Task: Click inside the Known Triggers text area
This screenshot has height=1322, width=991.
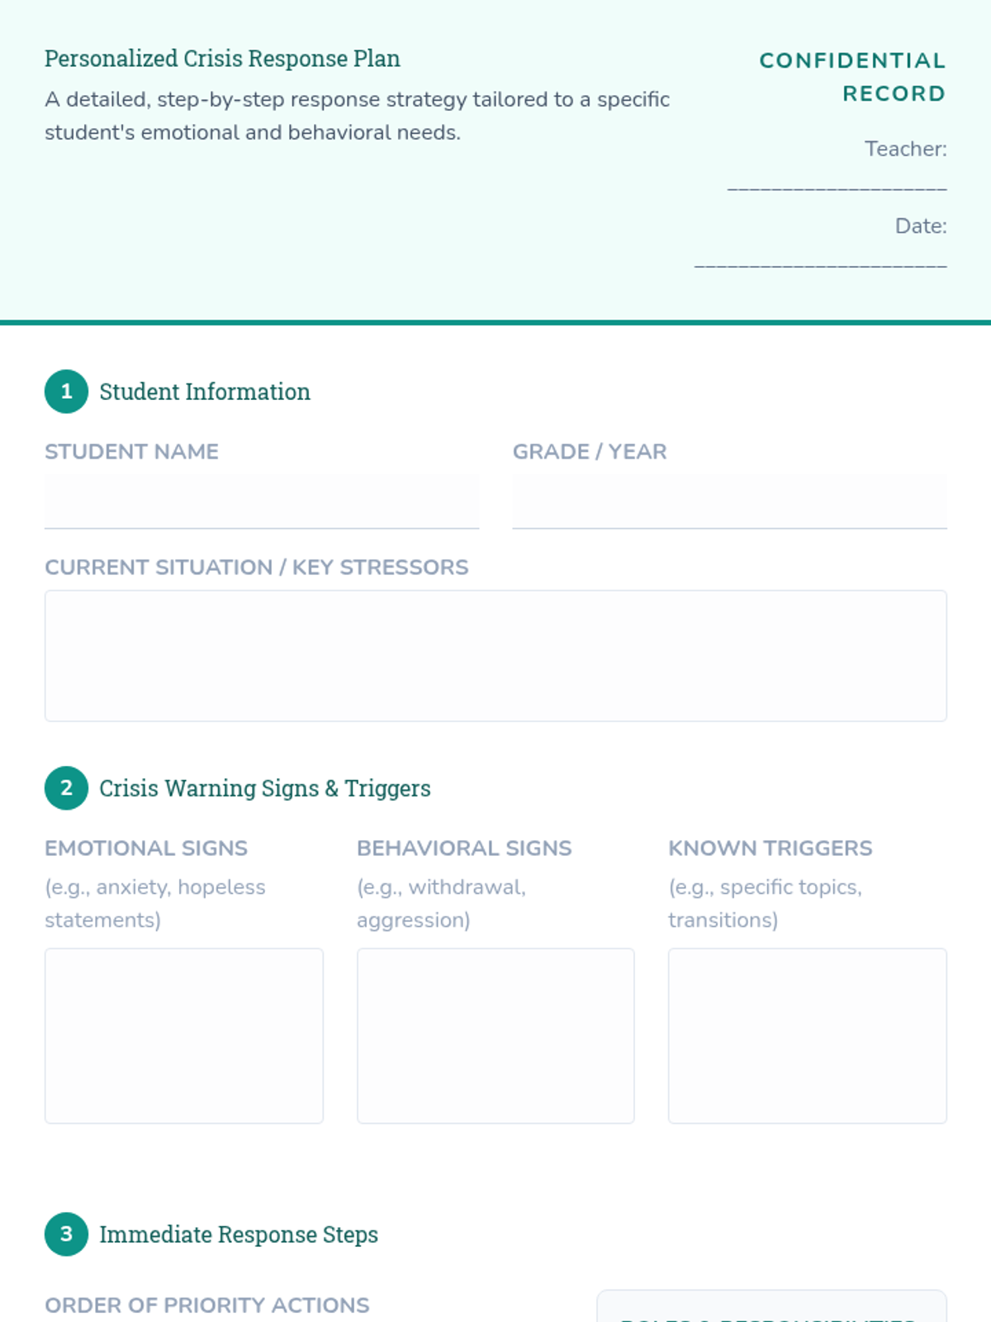Action: coord(807,1036)
